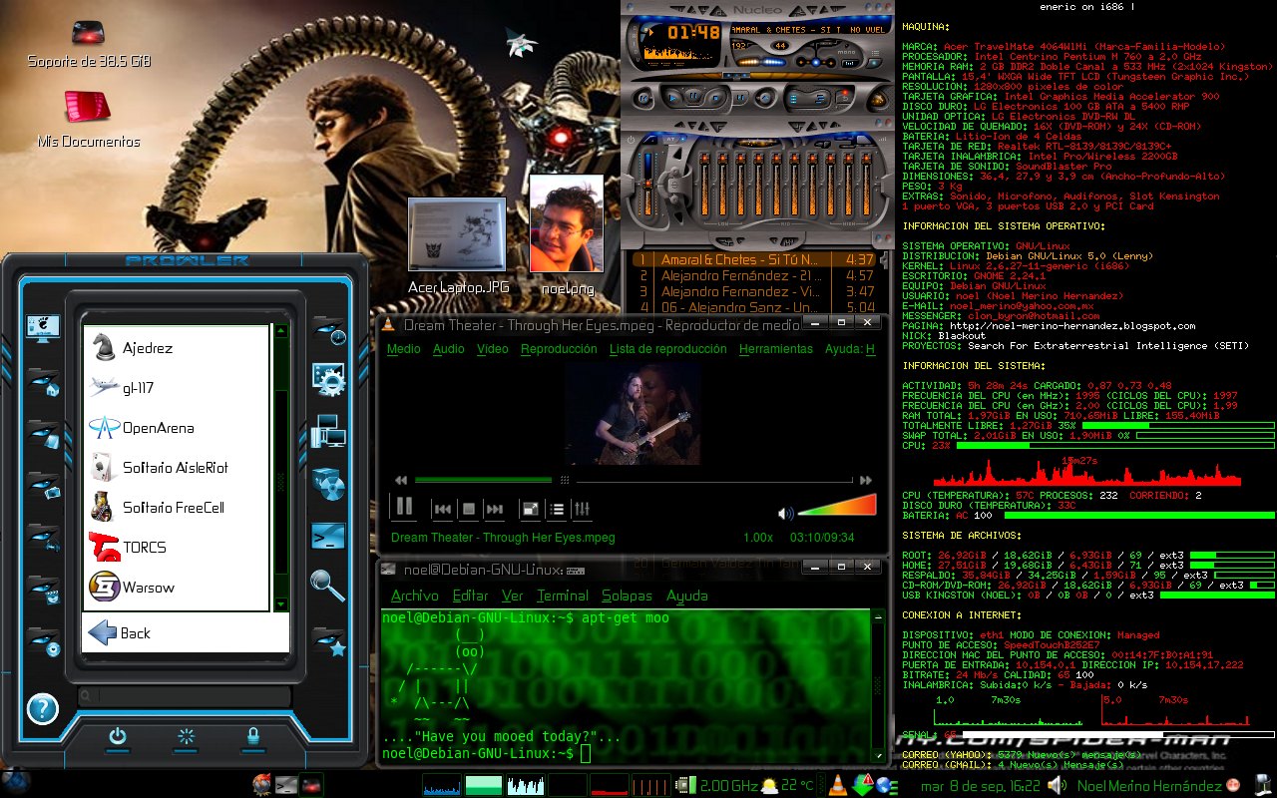Click the Nucleo song position bar
Viewport: 1277px width, 798px height.
point(763,76)
